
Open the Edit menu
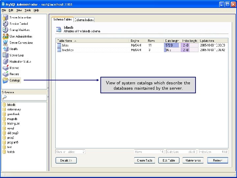(x=11, y=10)
